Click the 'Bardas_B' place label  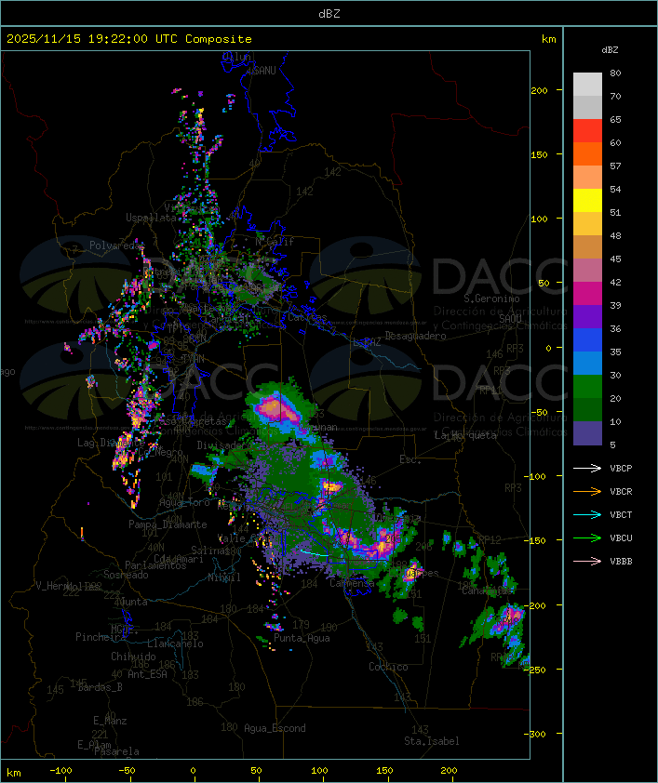[x=100, y=687]
